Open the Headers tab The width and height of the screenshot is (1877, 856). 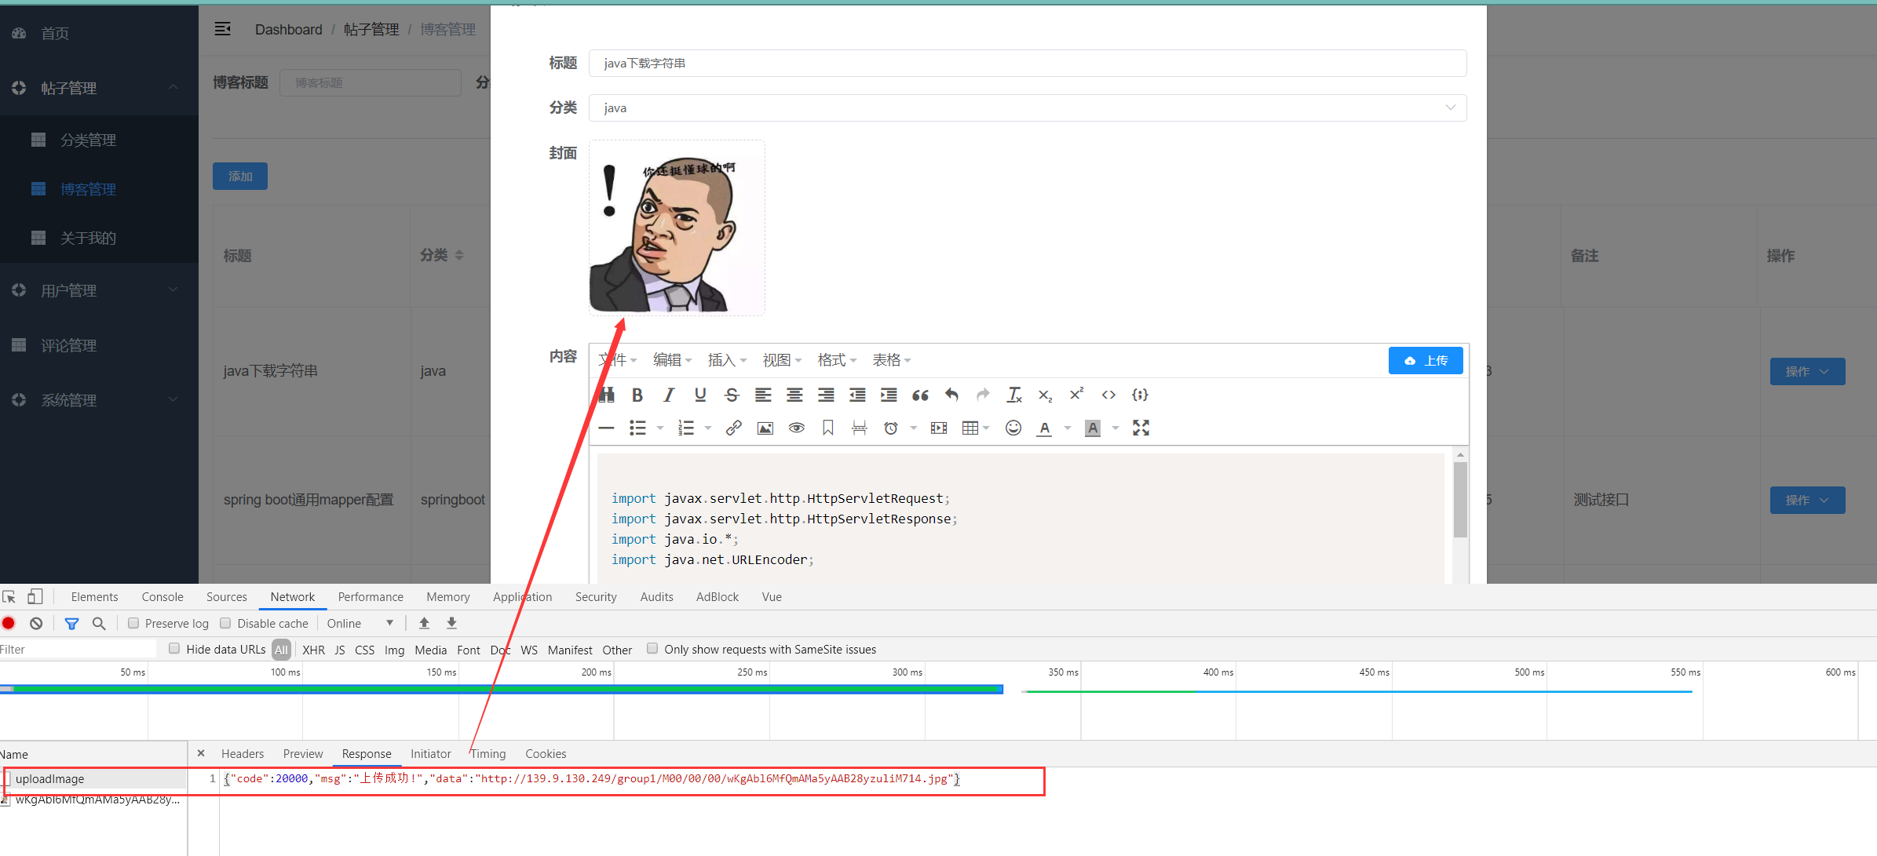click(243, 754)
